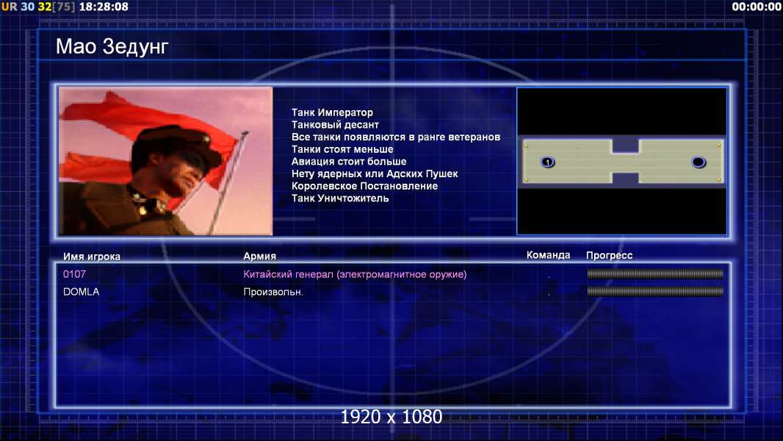Click player start position 1 on minimap
This screenshot has width=783, height=441.
coord(548,162)
